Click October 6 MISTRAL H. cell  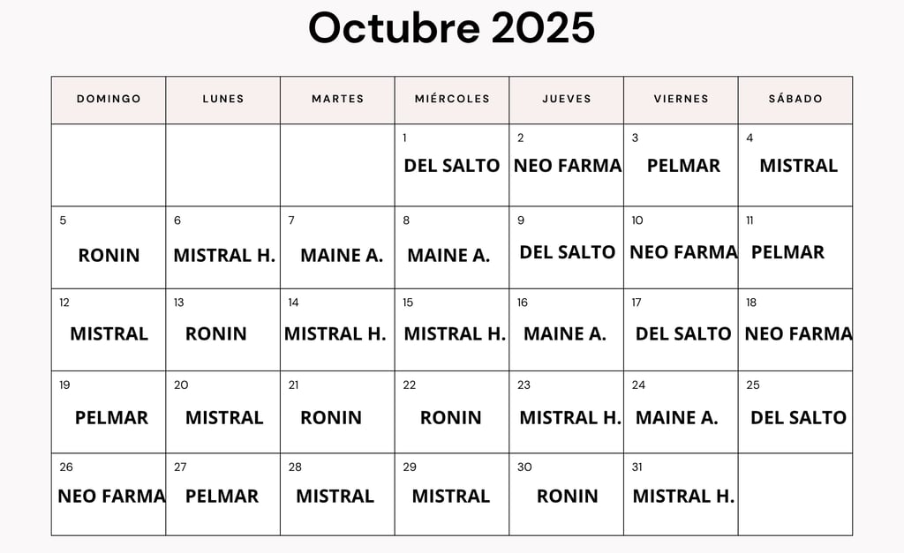click(223, 255)
